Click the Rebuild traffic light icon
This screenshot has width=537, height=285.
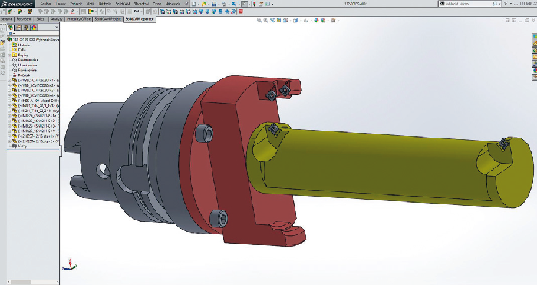254,4
